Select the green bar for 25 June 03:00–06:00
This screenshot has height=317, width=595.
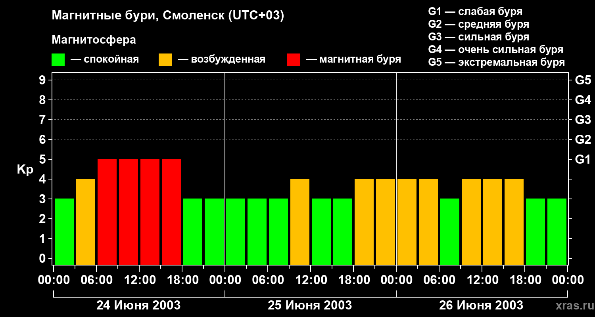pos(257,231)
